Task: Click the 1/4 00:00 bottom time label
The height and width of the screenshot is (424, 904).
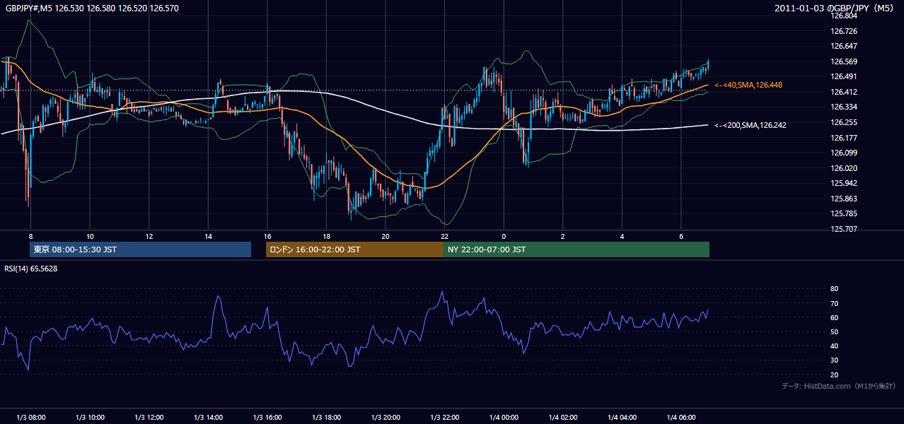Action: click(504, 417)
